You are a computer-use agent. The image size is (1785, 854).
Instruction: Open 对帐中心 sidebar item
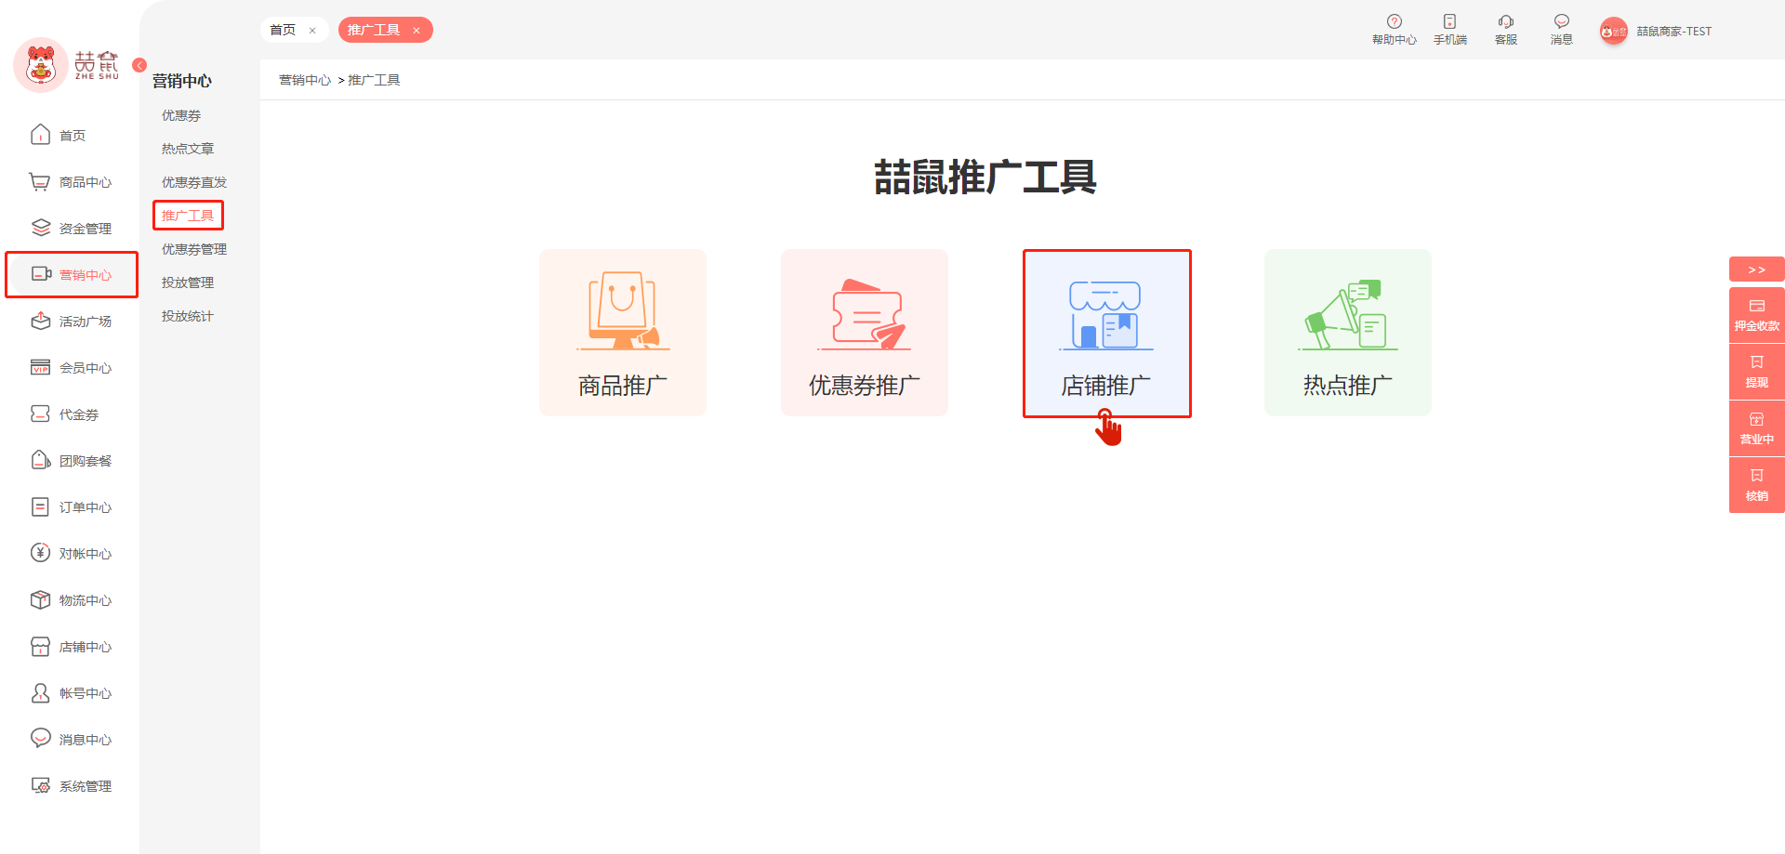coord(72,554)
